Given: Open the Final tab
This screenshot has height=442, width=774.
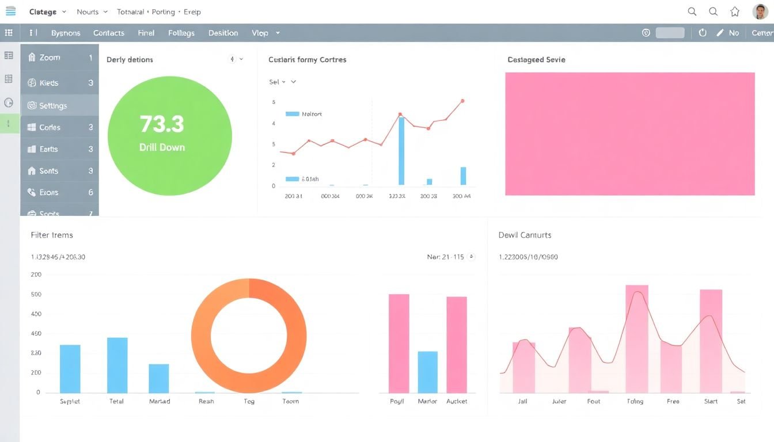Looking at the screenshot, I should [146, 33].
